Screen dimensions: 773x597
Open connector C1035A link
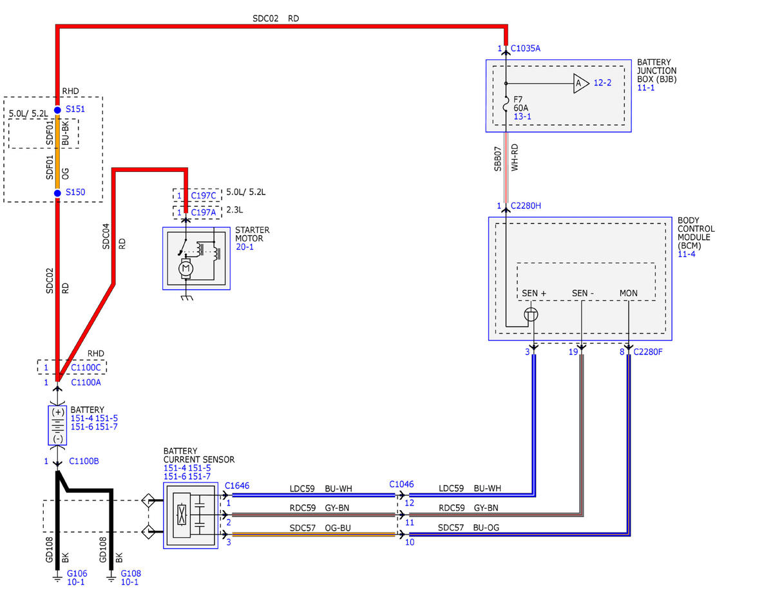tap(526, 48)
